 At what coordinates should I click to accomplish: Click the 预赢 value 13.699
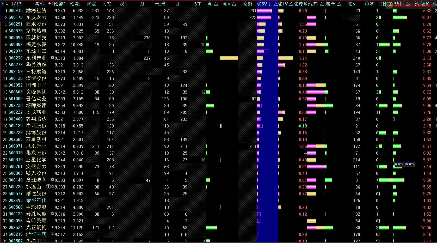[x=77, y=85]
